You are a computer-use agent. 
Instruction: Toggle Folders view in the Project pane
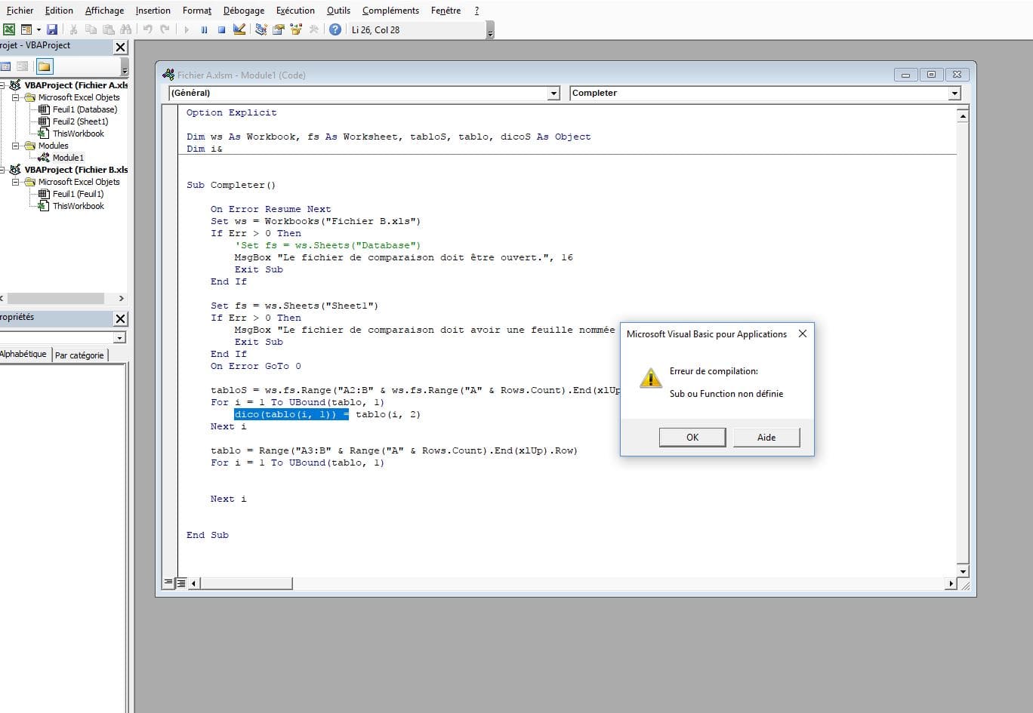pyautogui.click(x=45, y=66)
